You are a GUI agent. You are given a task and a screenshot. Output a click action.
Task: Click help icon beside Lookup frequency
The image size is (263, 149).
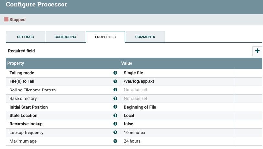click(115, 133)
